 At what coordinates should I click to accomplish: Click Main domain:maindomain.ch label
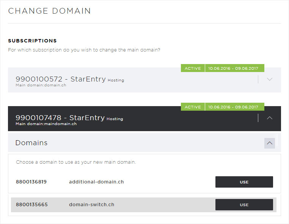tap(46, 124)
